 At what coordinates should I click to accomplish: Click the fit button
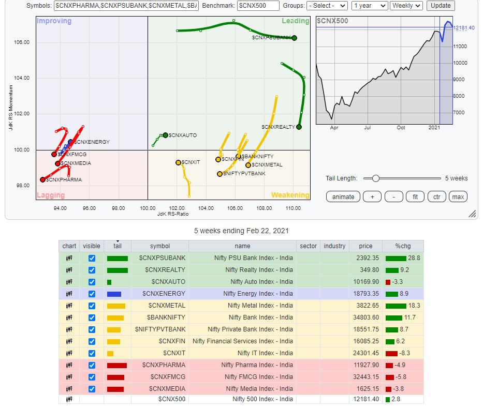(x=415, y=197)
